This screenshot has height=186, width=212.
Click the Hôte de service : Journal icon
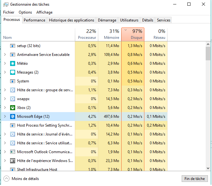[13, 134]
